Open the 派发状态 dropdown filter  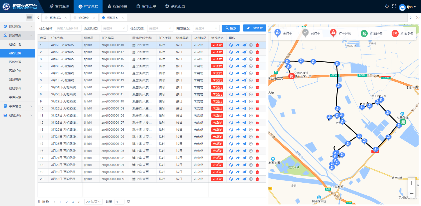click(x=114, y=28)
